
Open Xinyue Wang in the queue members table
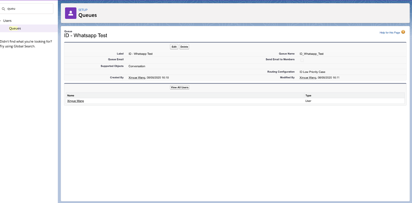click(x=75, y=101)
